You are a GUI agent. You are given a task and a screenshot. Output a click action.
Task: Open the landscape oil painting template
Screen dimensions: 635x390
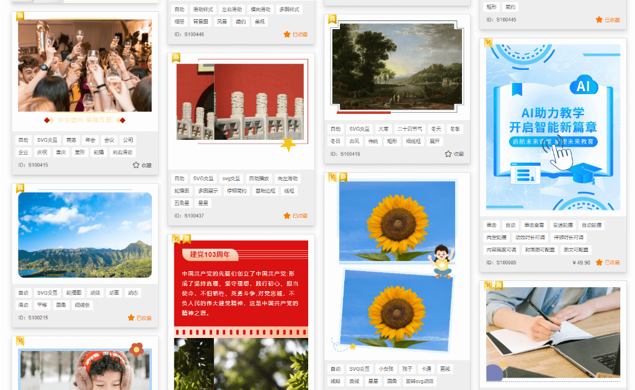coord(397,66)
